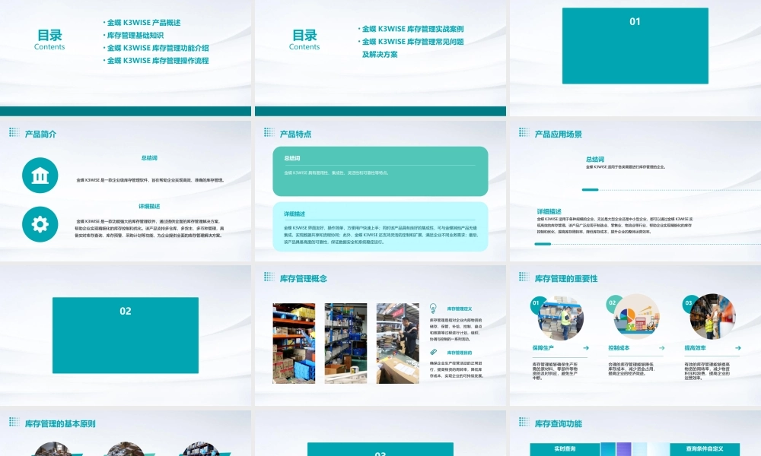Open the 产品简介 slide
Viewport: 761px width, 456px height.
coord(126,191)
